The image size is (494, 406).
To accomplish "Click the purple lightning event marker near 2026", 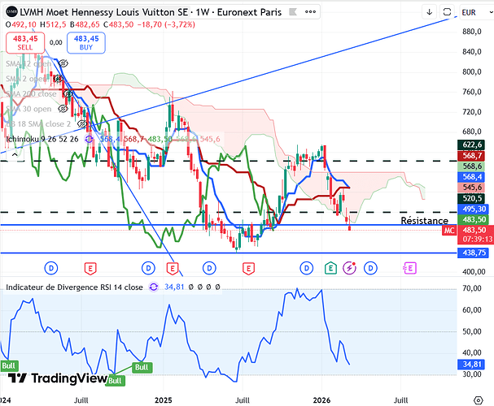I will click(x=349, y=268).
